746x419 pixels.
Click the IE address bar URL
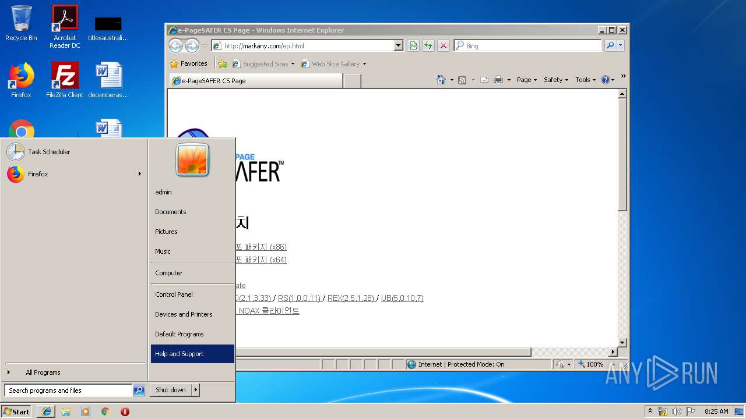[x=264, y=46]
